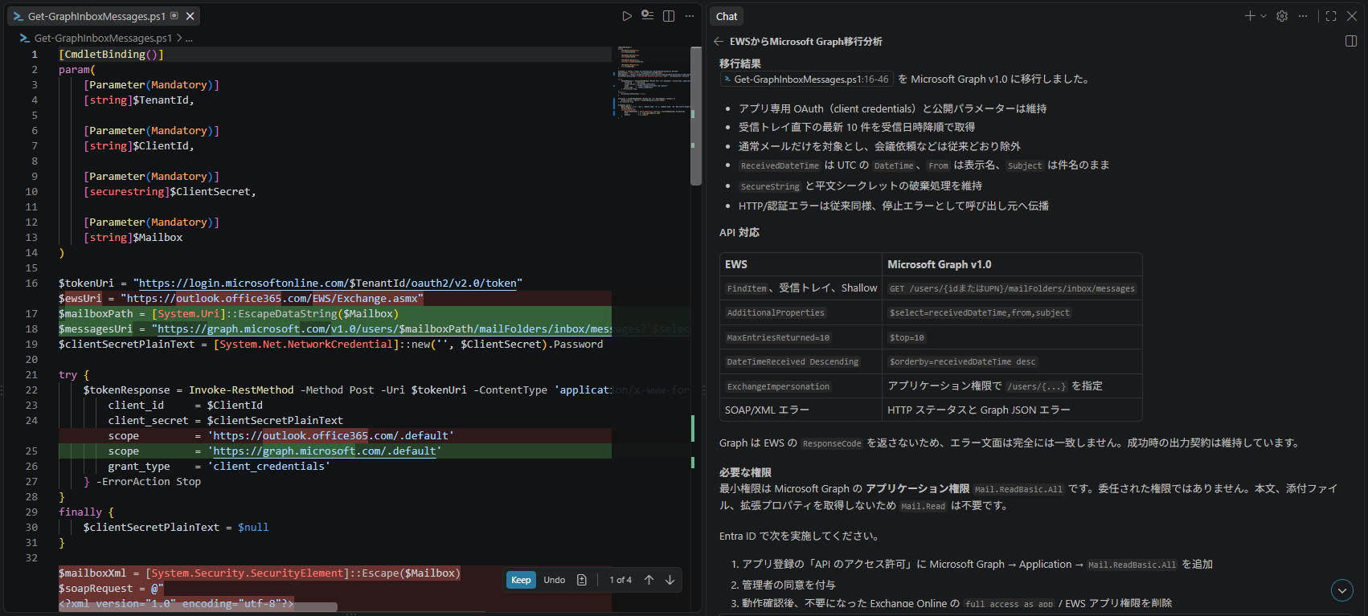Click the 'ResponseCode' inline code
This screenshot has width=1368, height=616.
(x=832, y=443)
